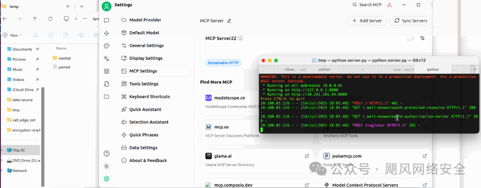Image resolution: width=481 pixels, height=188 pixels.
Task: Open the chat assistant icon in sidebar
Action: click(x=106, y=20)
